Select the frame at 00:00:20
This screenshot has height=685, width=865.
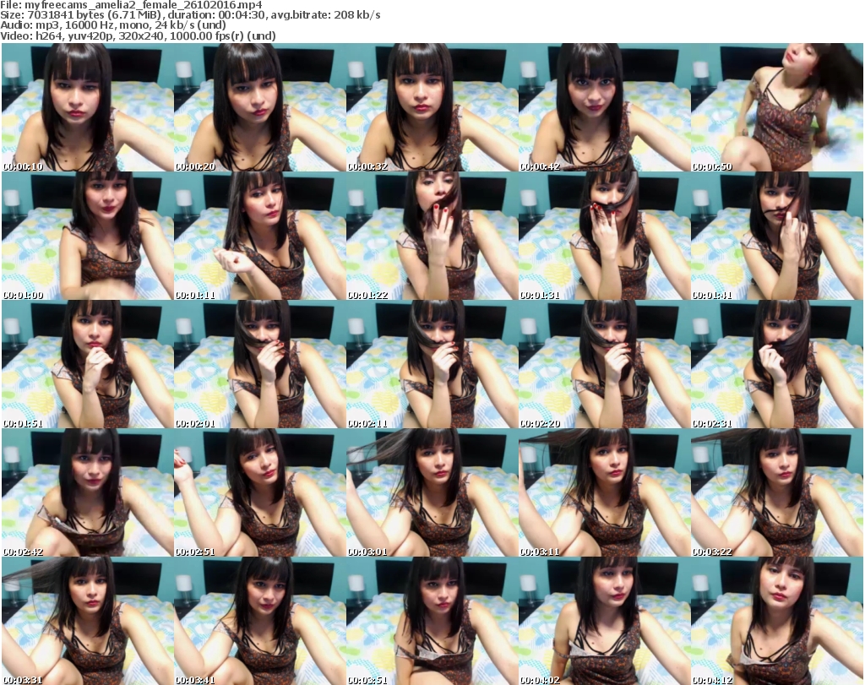[259, 107]
